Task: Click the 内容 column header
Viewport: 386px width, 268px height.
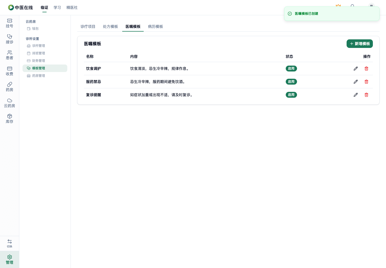Action: pos(134,56)
